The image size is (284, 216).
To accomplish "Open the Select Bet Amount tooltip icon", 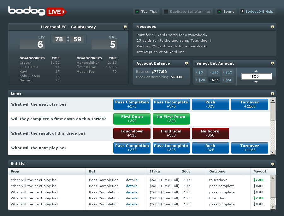I will coord(272,63).
